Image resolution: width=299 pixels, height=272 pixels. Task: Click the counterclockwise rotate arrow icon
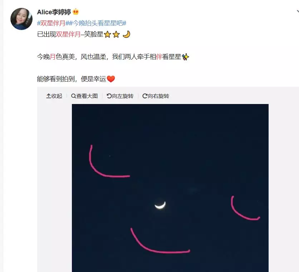coord(109,96)
